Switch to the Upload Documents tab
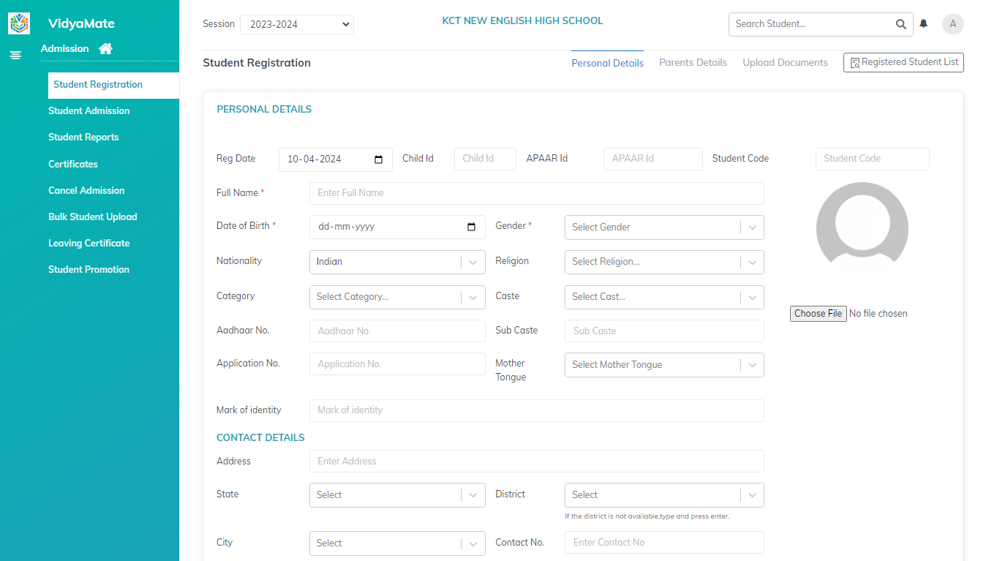The height and width of the screenshot is (561, 986). [x=785, y=63]
